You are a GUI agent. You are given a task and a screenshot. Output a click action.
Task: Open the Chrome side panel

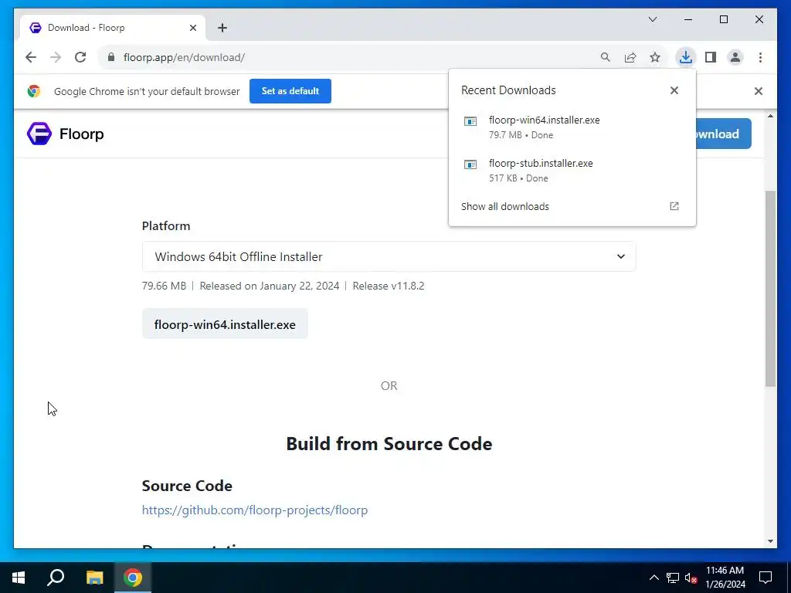coord(711,57)
